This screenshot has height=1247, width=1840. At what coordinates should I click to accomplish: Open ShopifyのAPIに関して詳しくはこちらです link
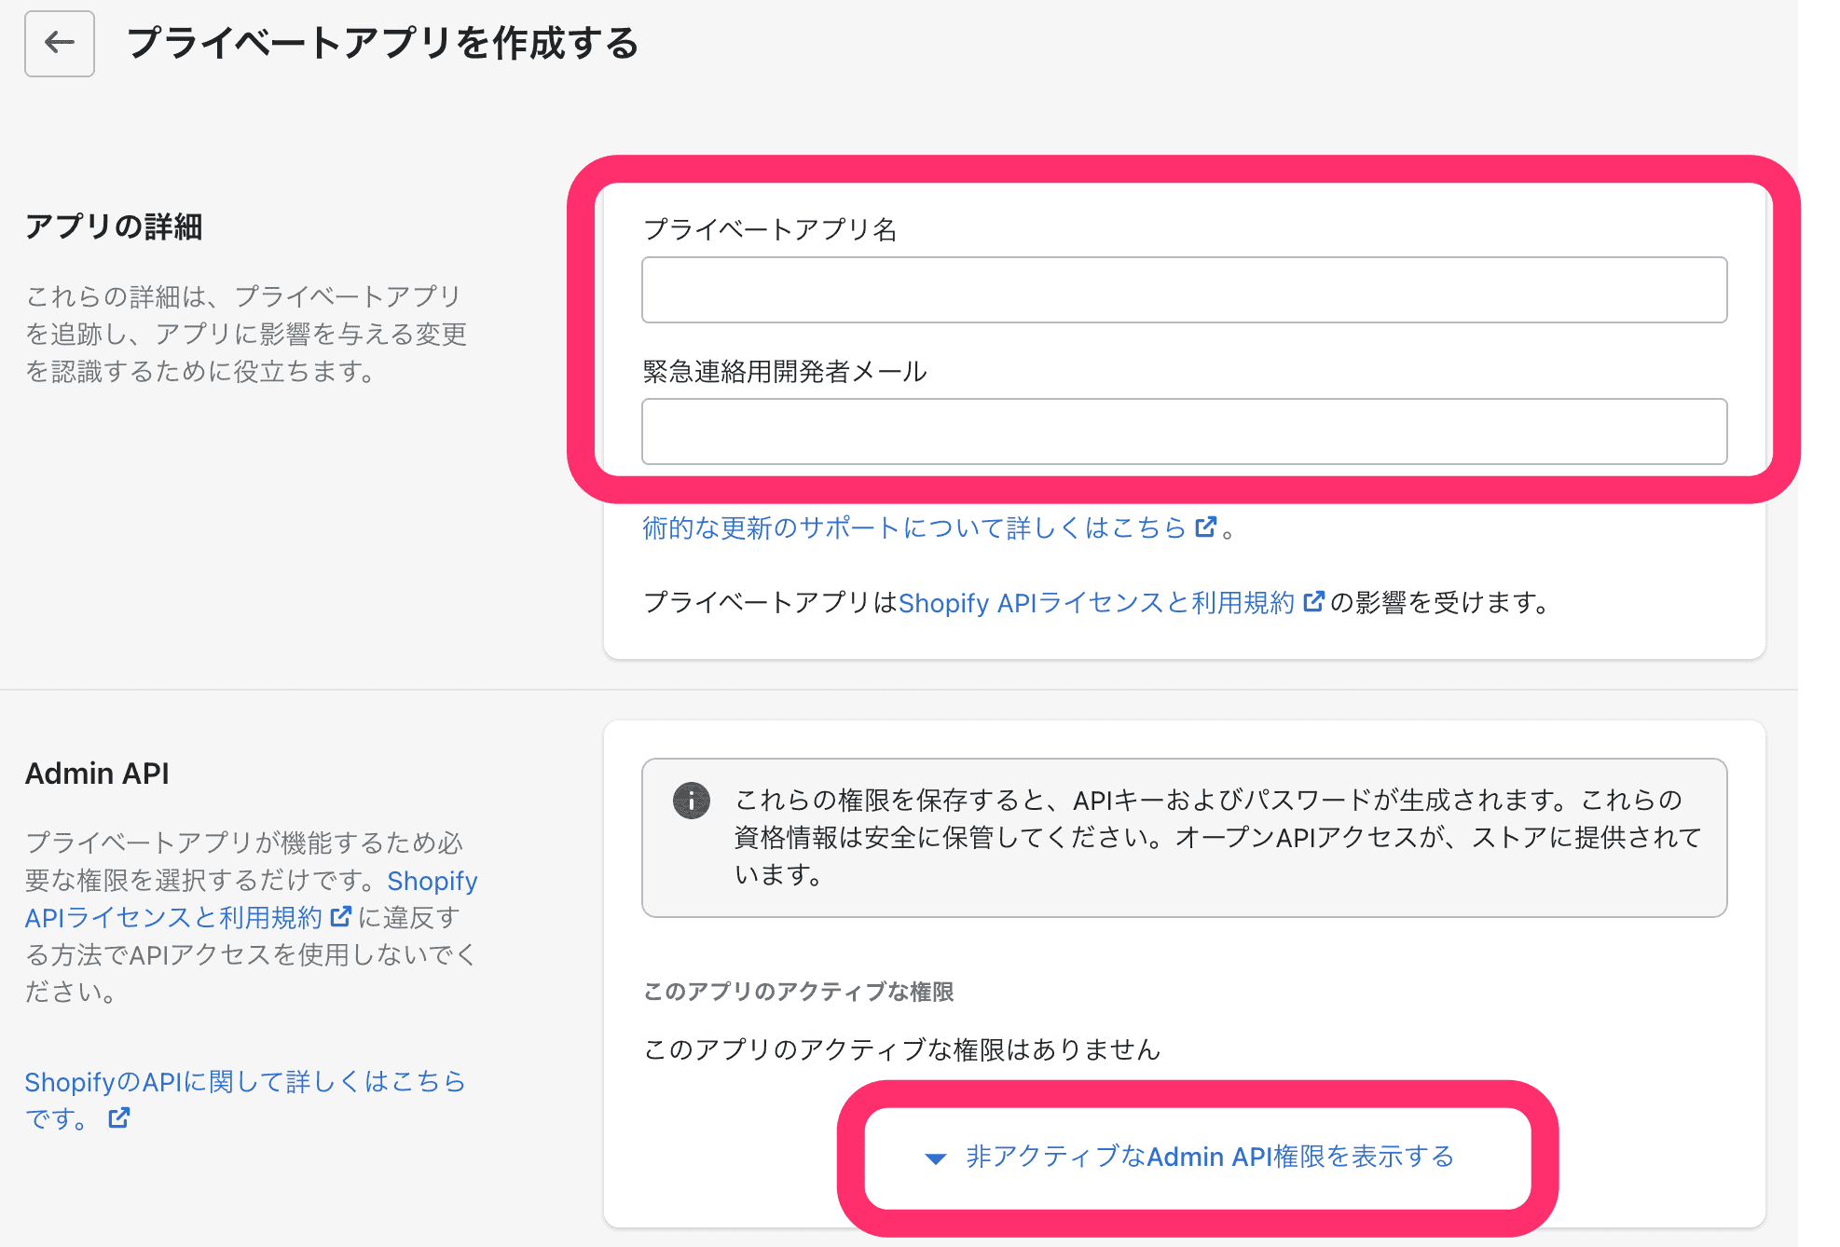[x=244, y=1081]
